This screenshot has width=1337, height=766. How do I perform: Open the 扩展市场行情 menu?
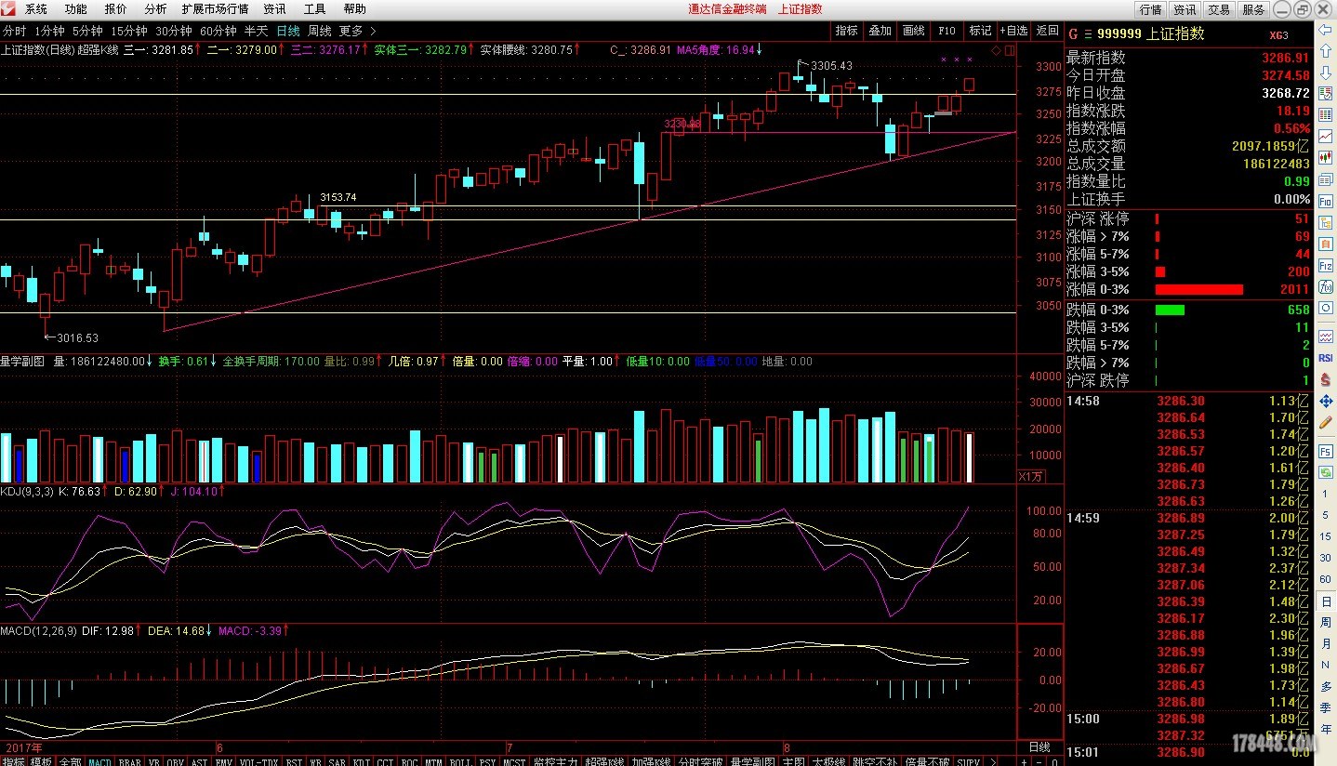tap(215, 9)
